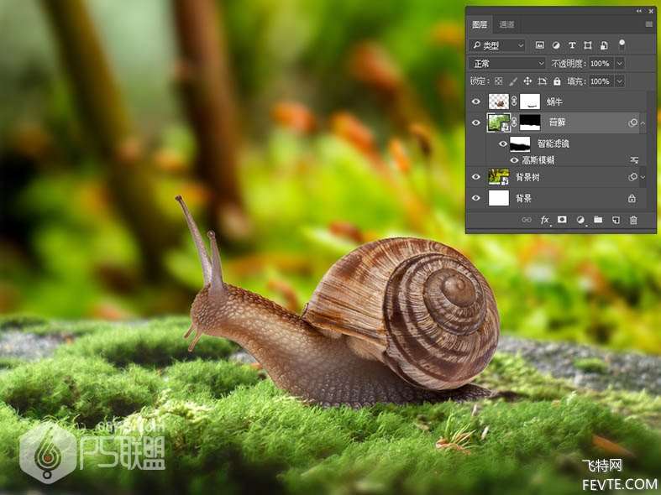Switch to the 通道 tab
This screenshot has width=661, height=495.
(507, 25)
